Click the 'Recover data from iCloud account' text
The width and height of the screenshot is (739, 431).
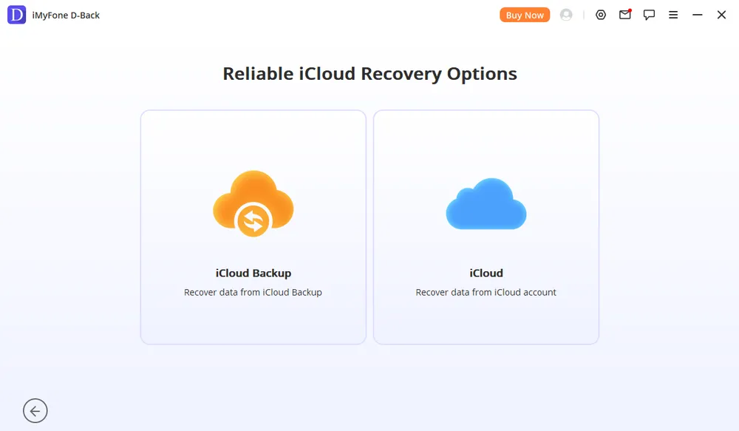click(x=486, y=292)
